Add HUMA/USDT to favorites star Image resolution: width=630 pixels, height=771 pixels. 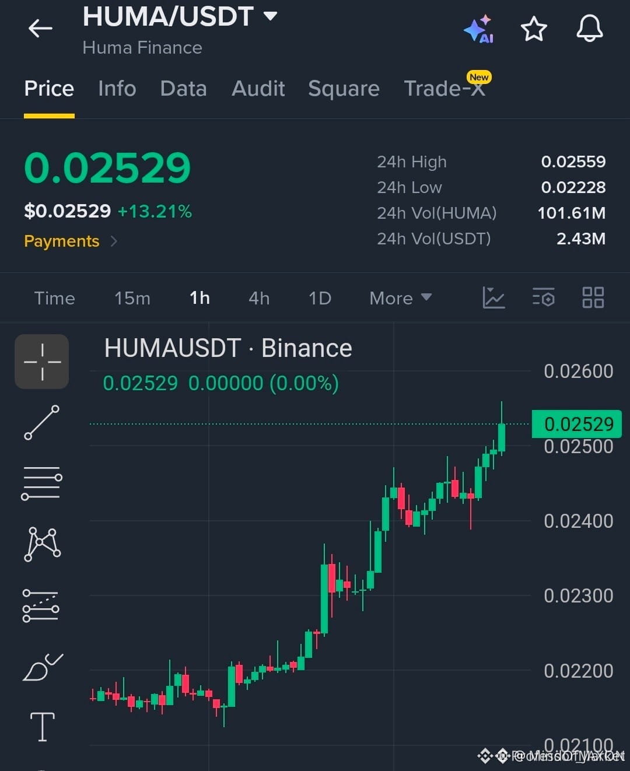tap(534, 29)
